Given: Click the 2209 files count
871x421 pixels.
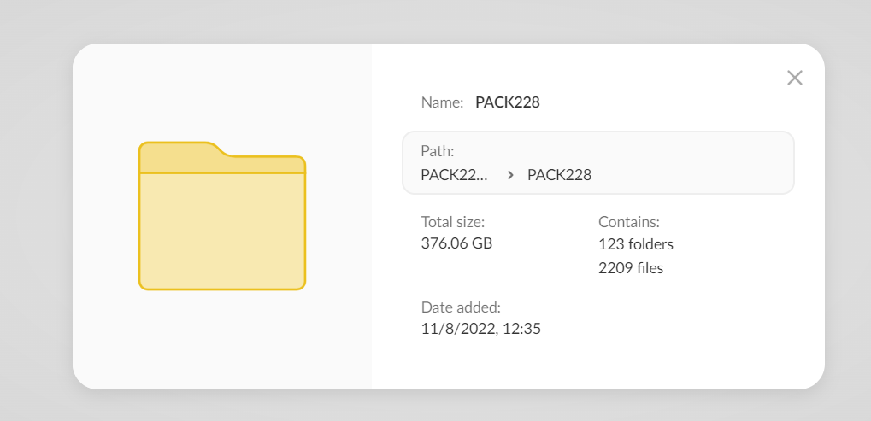Looking at the screenshot, I should click(x=631, y=268).
